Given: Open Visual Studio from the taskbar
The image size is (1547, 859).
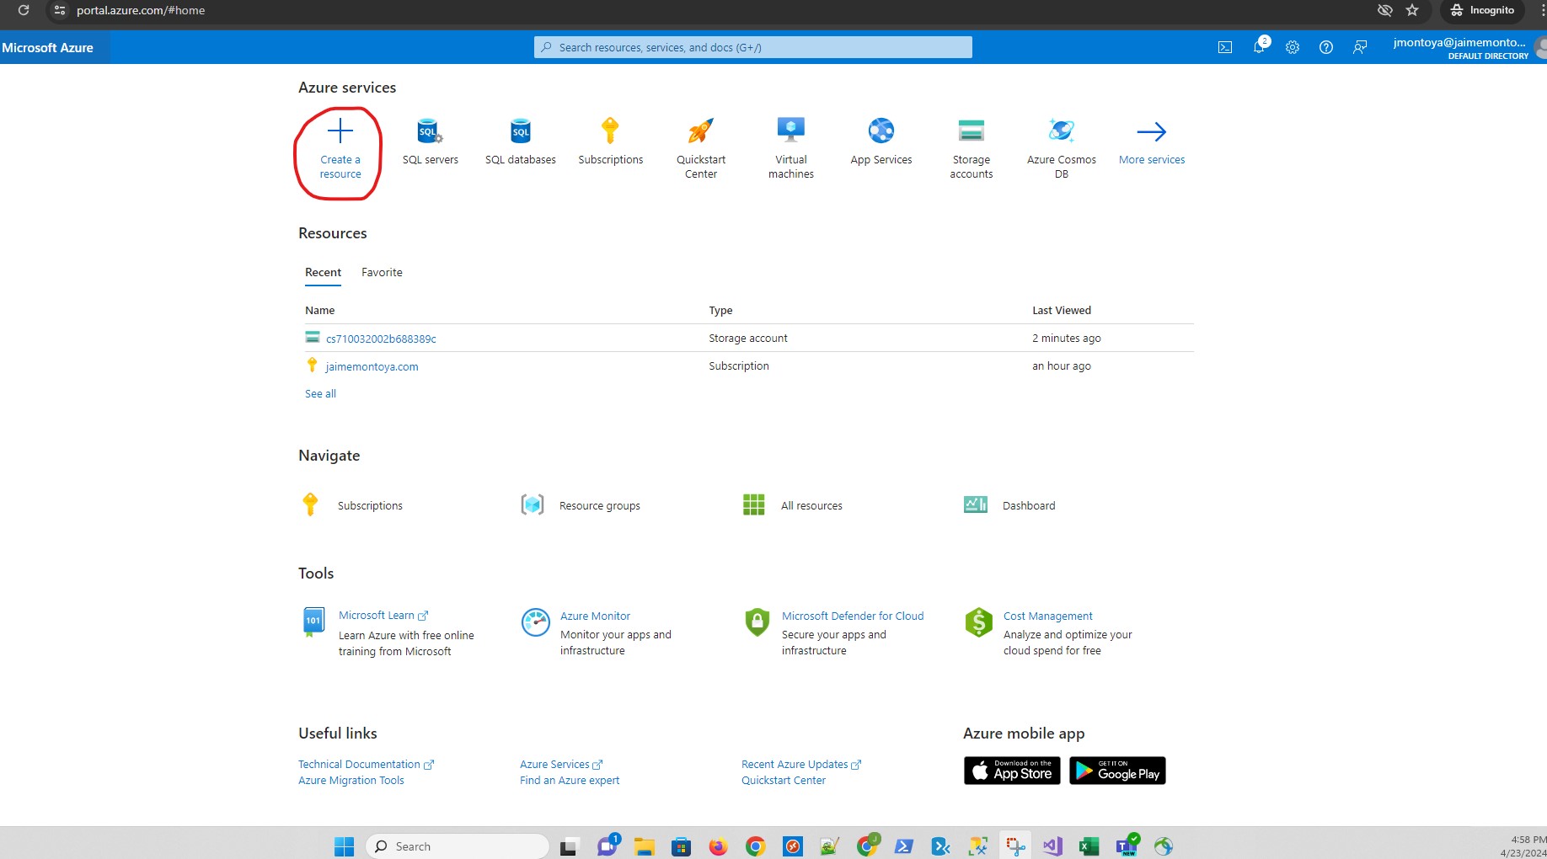Looking at the screenshot, I should coord(1052,846).
